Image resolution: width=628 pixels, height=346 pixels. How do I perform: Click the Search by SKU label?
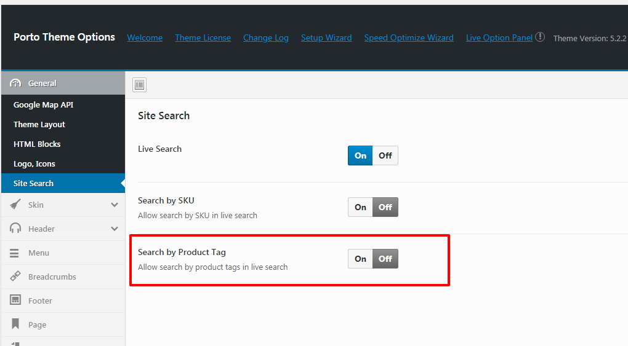click(166, 200)
